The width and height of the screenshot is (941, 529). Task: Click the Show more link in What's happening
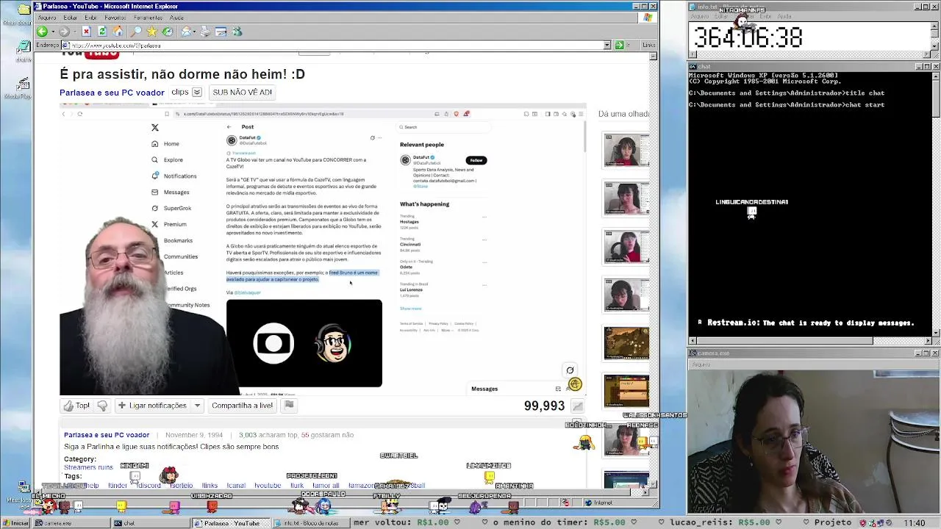click(x=410, y=309)
